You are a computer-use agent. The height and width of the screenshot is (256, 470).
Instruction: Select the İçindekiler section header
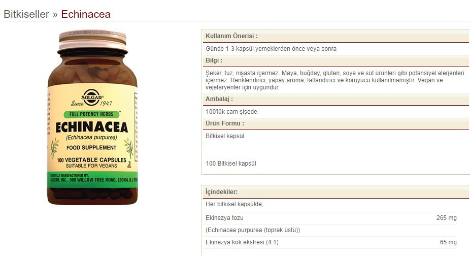(335, 192)
